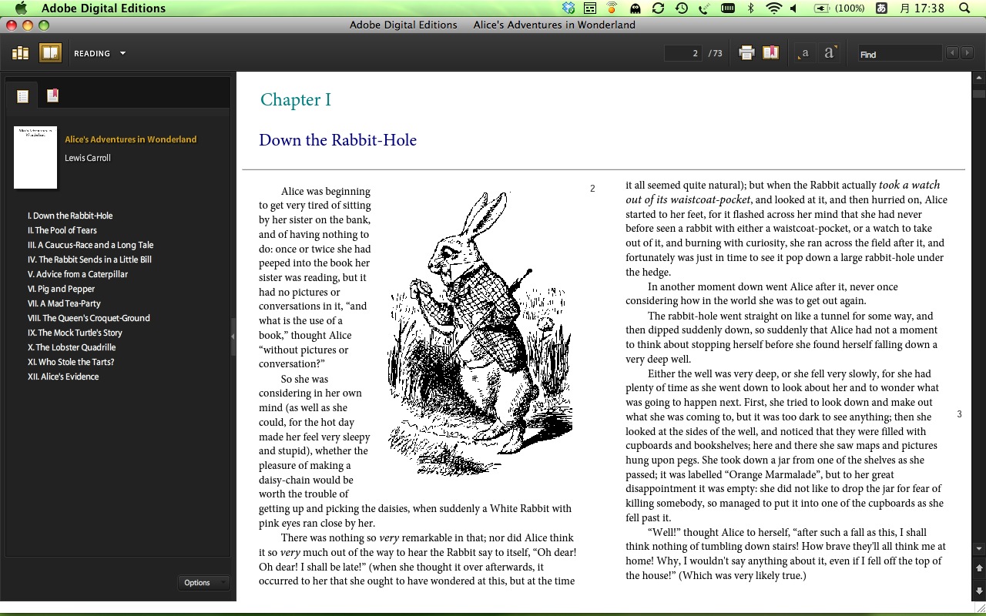This screenshot has height=616, width=986.
Task: Switch to the Bookmarks panel tab
Action: point(52,95)
